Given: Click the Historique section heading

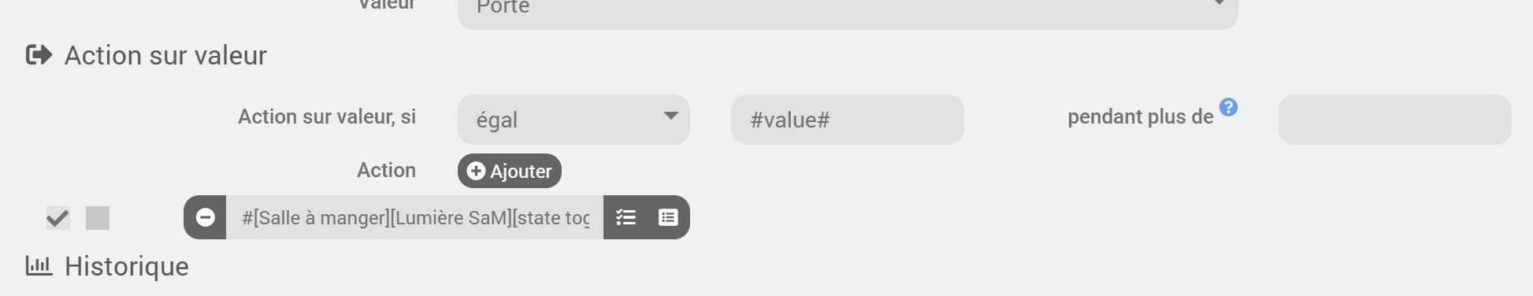Looking at the screenshot, I should pyautogui.click(x=127, y=266).
